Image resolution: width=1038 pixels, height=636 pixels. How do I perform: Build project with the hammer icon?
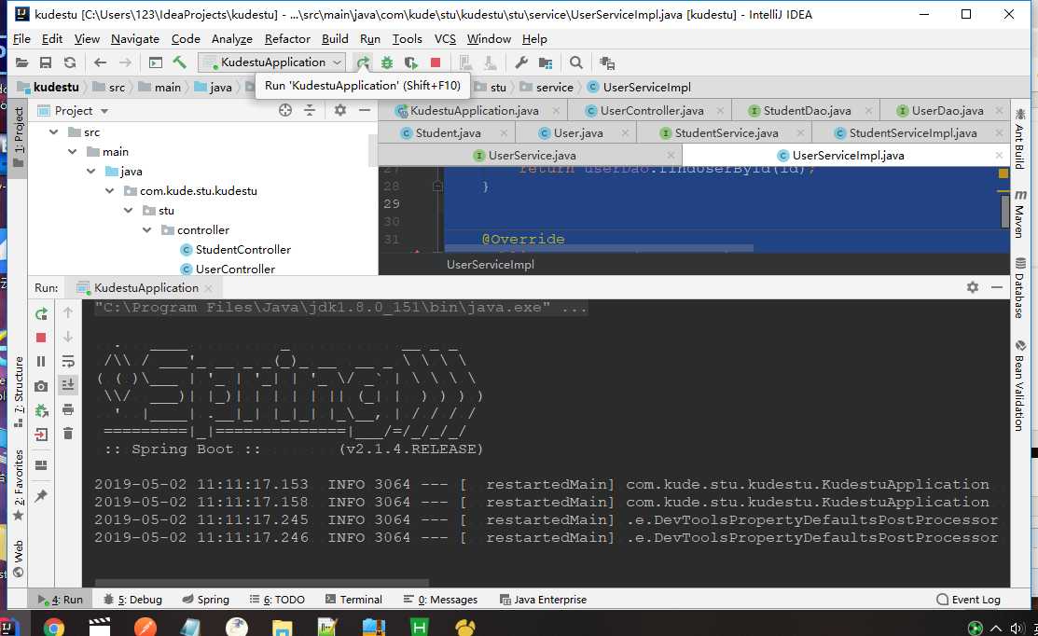pos(179,62)
